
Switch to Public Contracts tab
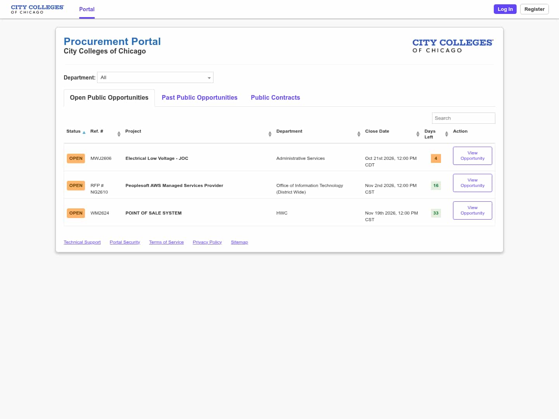pyautogui.click(x=275, y=98)
